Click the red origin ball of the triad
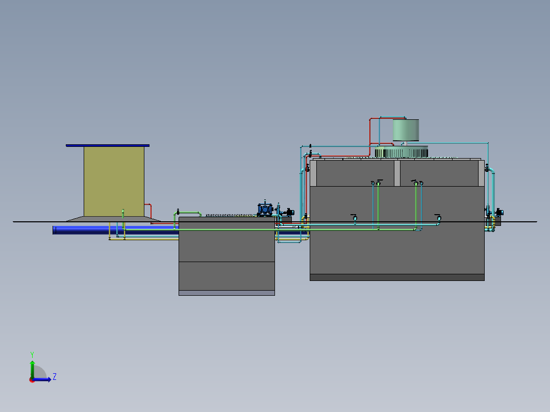The width and height of the screenshot is (550, 412). (32, 380)
